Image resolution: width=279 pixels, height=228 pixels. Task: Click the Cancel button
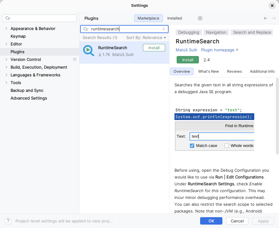(x=237, y=221)
